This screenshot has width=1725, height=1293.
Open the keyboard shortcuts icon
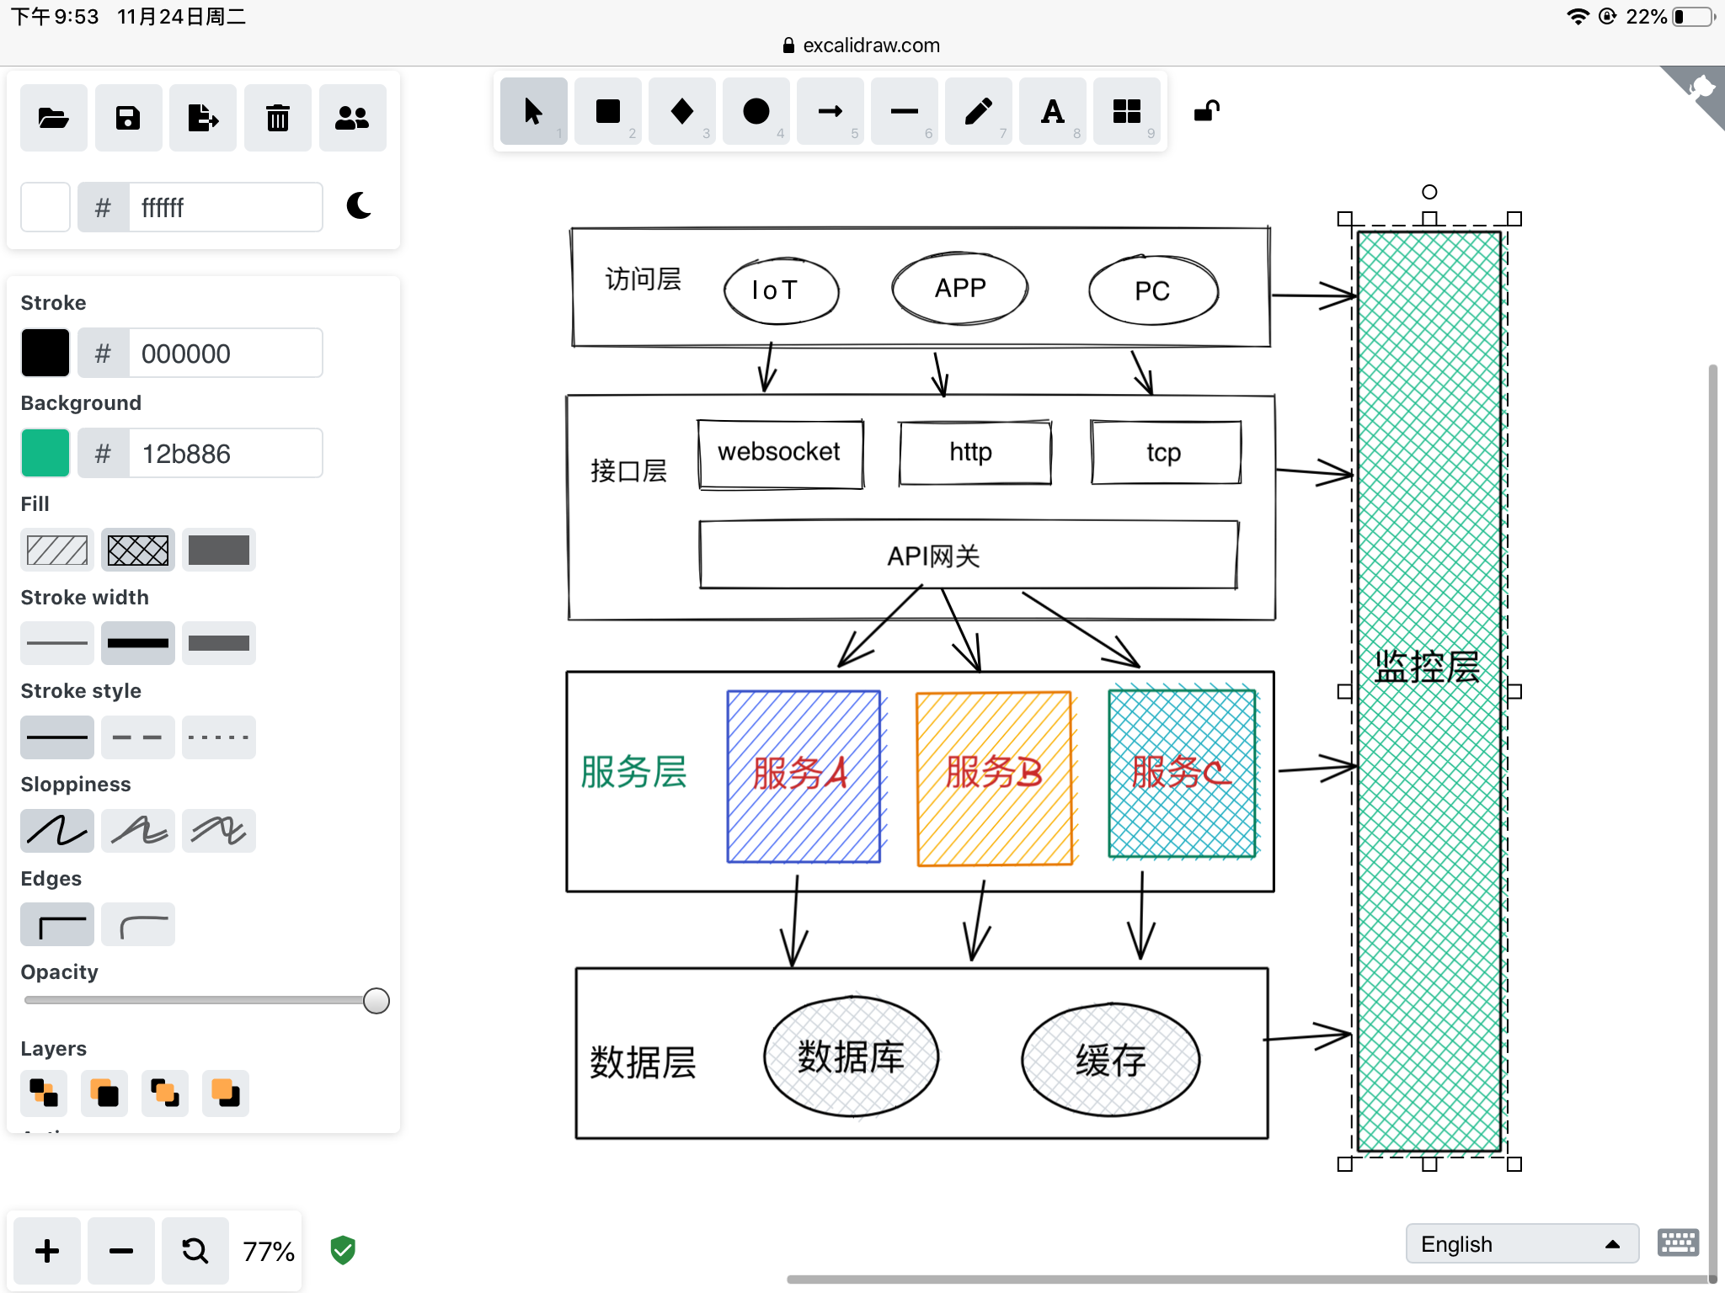[1678, 1242]
